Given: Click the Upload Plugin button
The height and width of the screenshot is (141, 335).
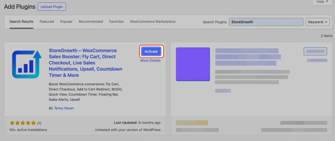Looking at the screenshot, I should pos(52,7).
